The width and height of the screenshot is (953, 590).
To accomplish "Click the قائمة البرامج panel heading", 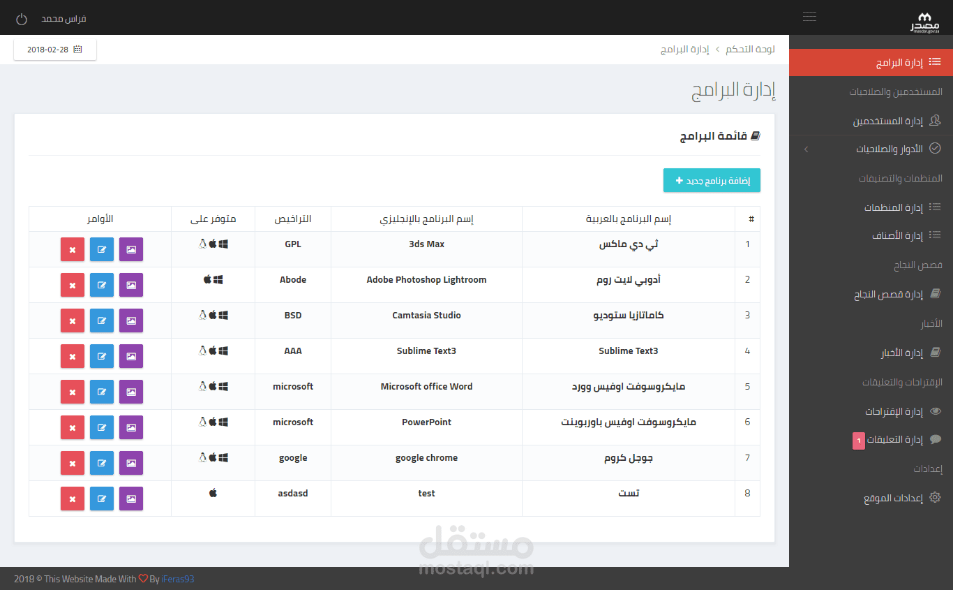I will 721,136.
